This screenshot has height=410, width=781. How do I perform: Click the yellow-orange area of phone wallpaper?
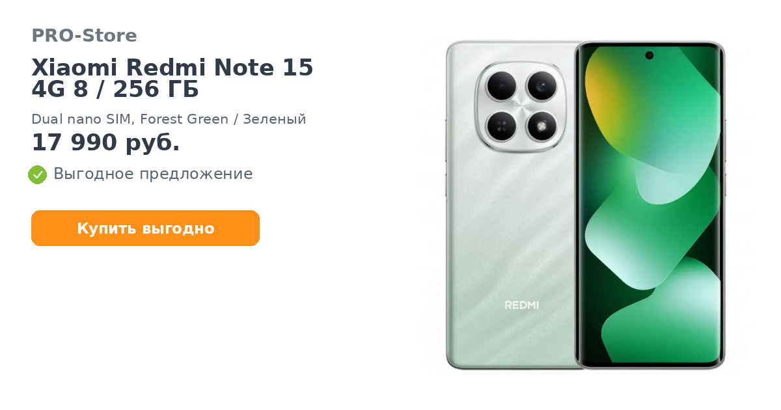(x=602, y=94)
